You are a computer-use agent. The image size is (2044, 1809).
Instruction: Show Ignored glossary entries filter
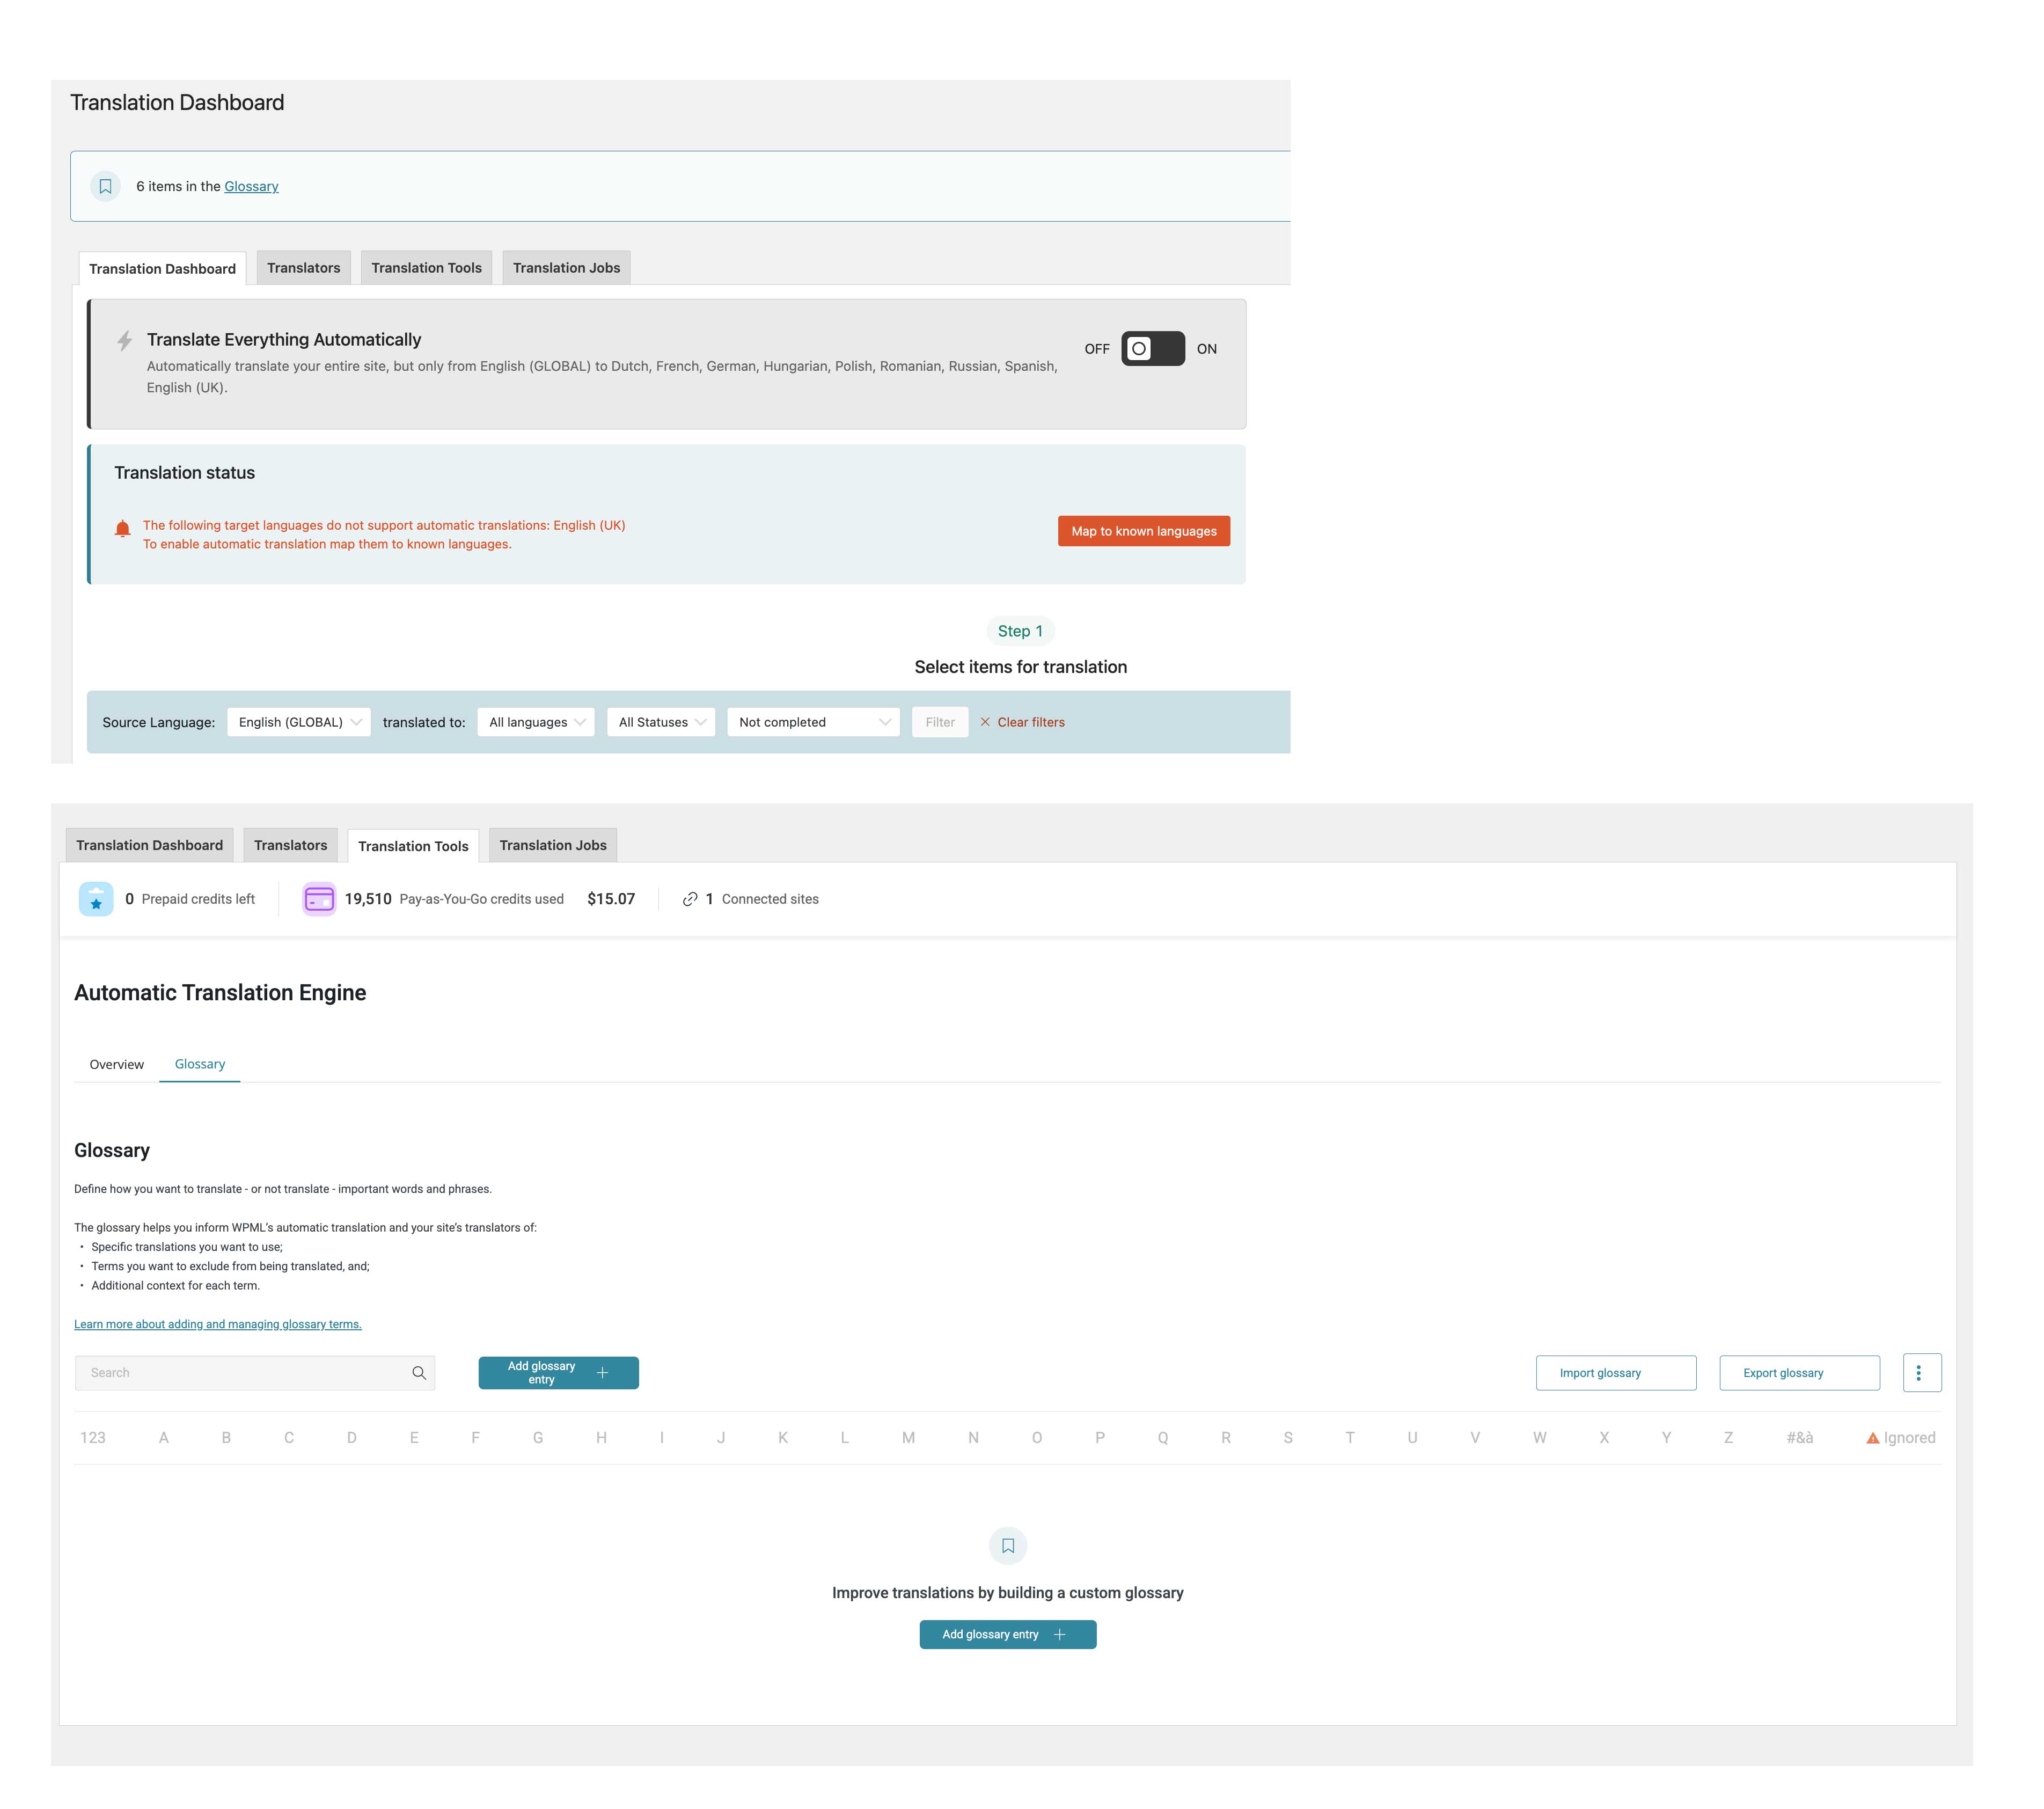1901,1438
